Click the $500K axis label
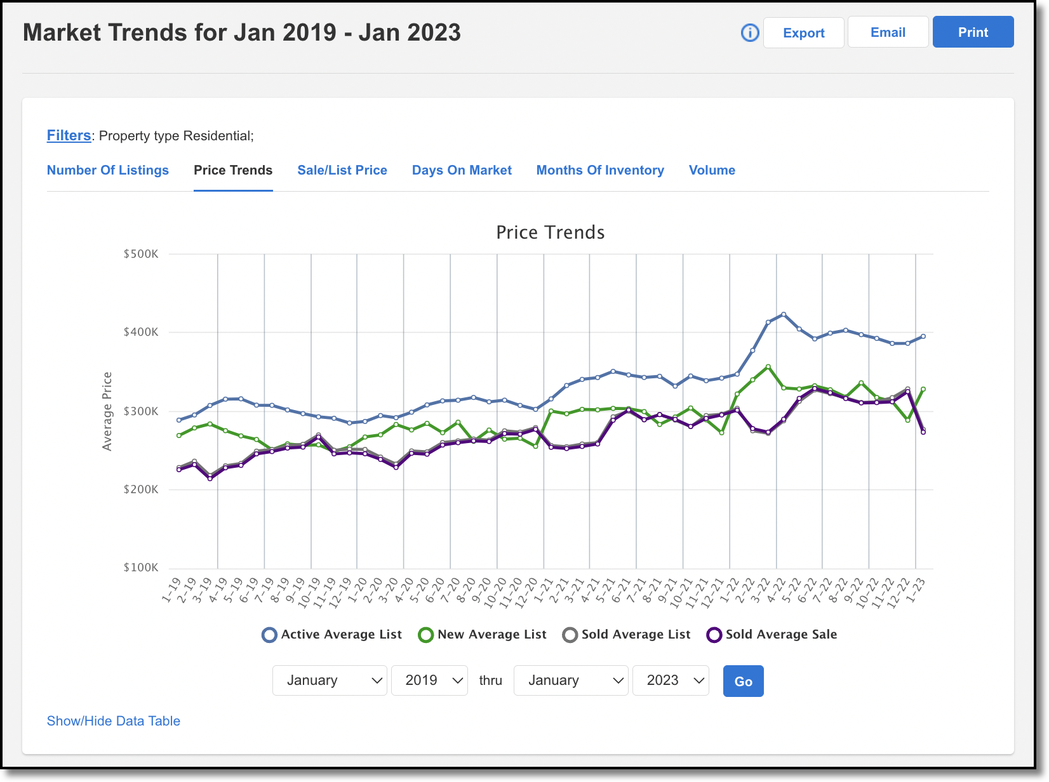Image resolution: width=1049 pixels, height=782 pixels. (x=141, y=254)
